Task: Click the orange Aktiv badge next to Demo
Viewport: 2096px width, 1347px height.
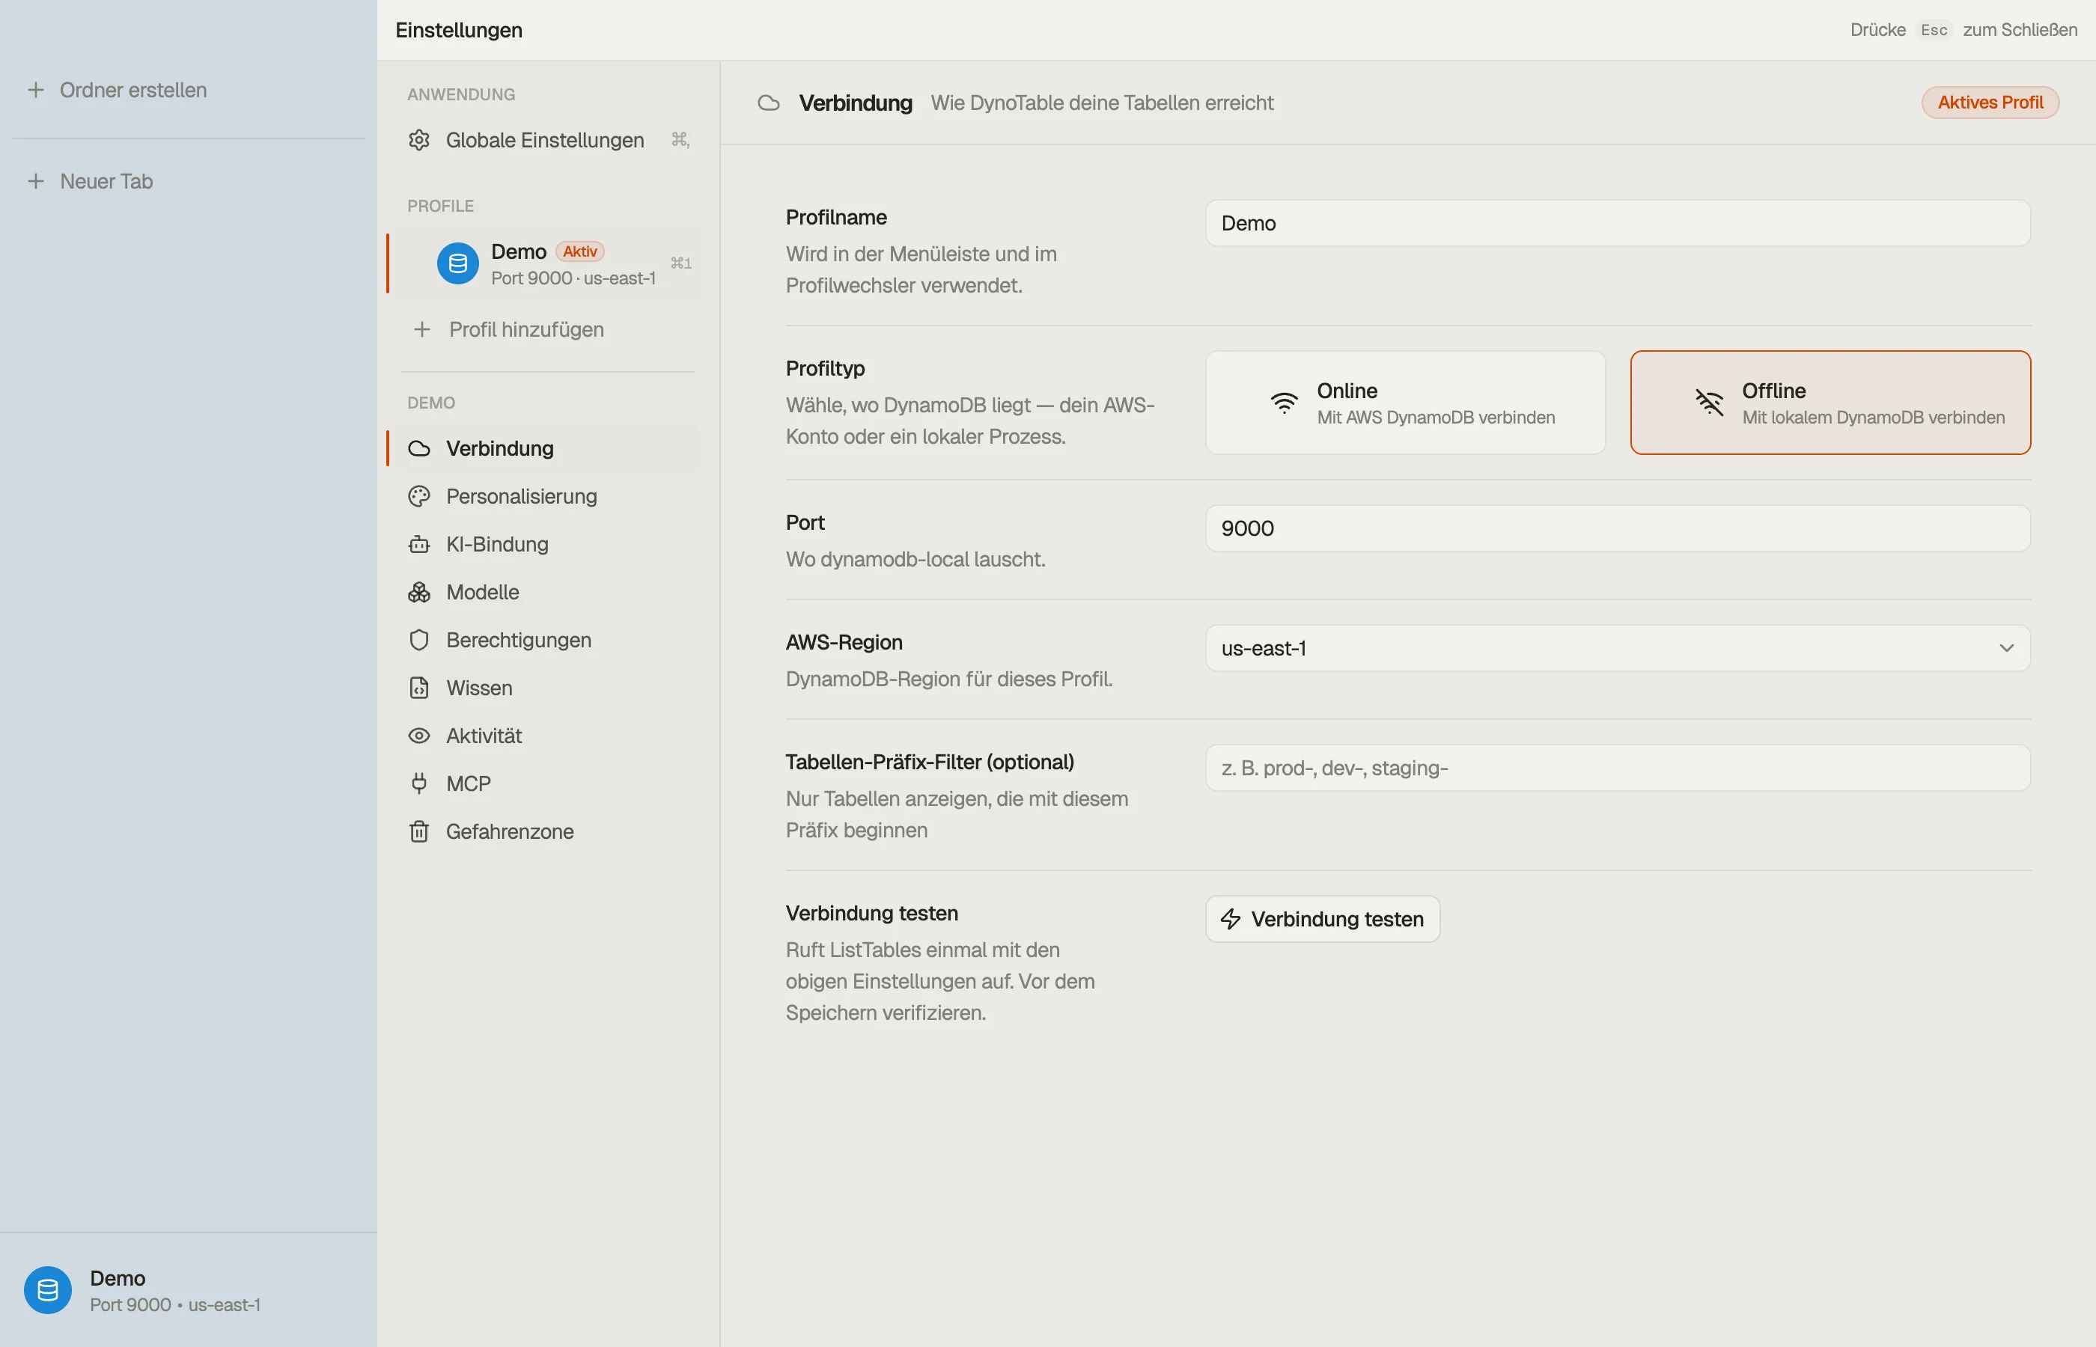Action: pos(580,252)
